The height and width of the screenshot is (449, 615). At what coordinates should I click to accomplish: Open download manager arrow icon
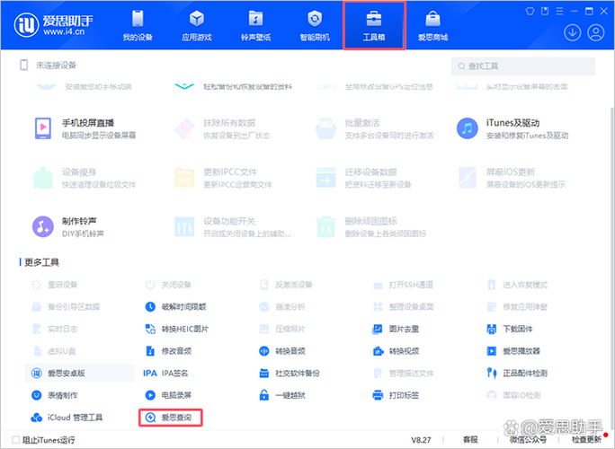[x=572, y=32]
